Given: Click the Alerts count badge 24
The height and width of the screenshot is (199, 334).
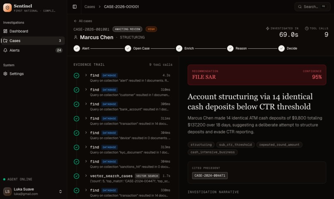Looking at the screenshot, I should (59, 50).
